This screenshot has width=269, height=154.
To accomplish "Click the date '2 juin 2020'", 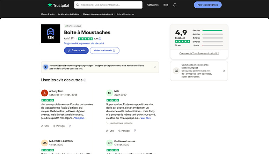I will [120, 95].
